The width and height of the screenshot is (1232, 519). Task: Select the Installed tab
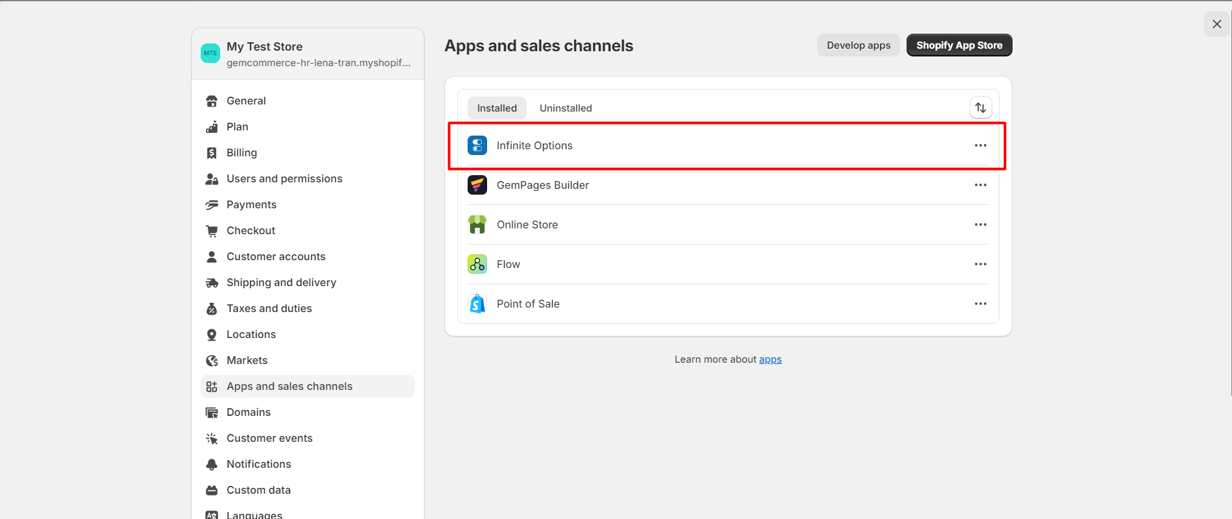pos(497,108)
